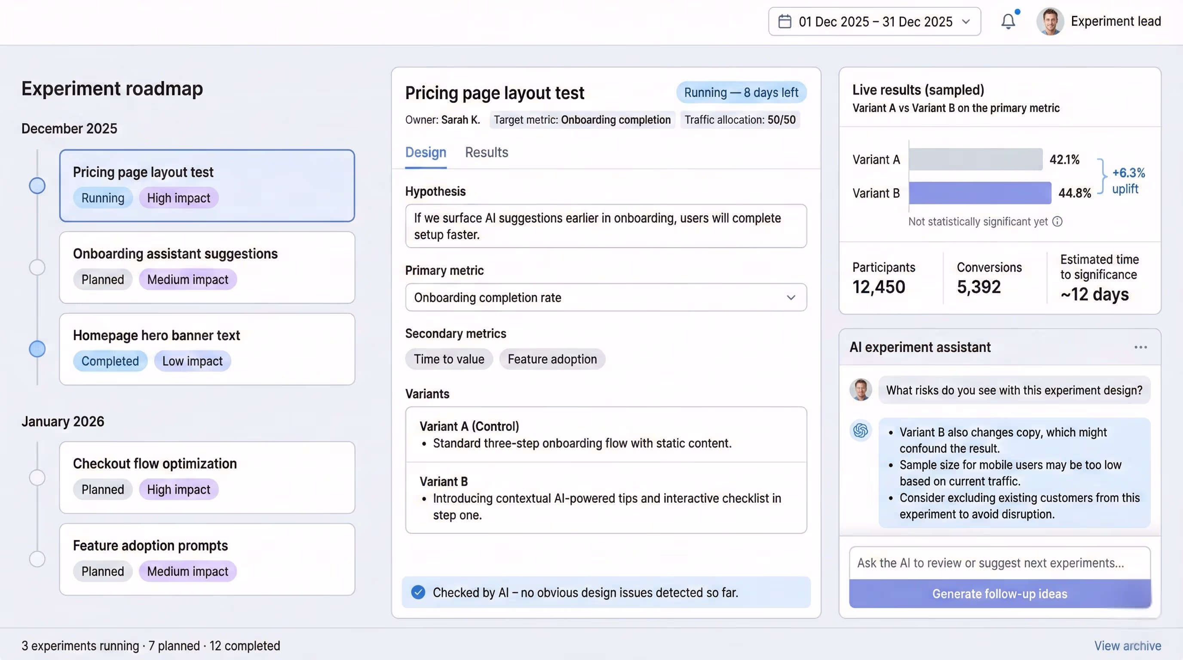Click the Experiment lead avatar photo

(1051, 21)
